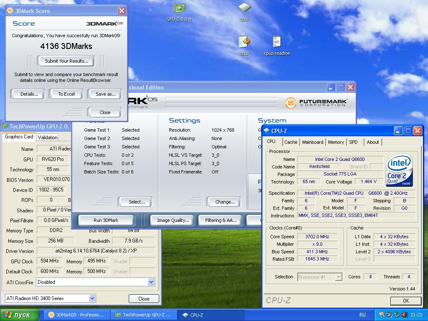Expand the ATI CrossFire dropdown

coord(151,282)
